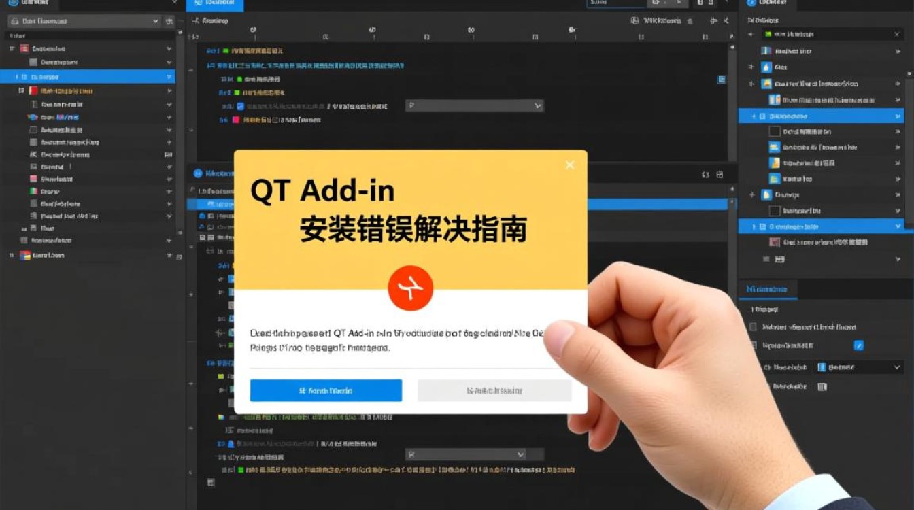The image size is (914, 510).
Task: Click the orange circular icon in the dialog
Action: click(410, 288)
